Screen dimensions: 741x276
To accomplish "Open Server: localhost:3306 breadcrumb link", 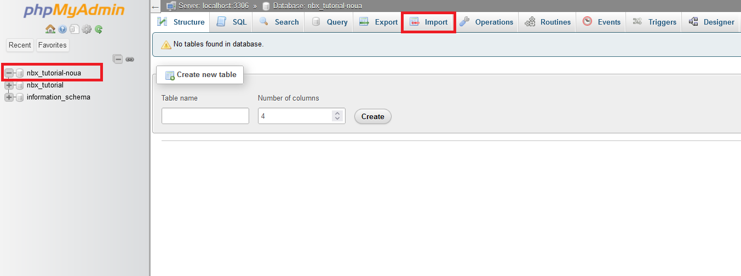I will tap(214, 6).
